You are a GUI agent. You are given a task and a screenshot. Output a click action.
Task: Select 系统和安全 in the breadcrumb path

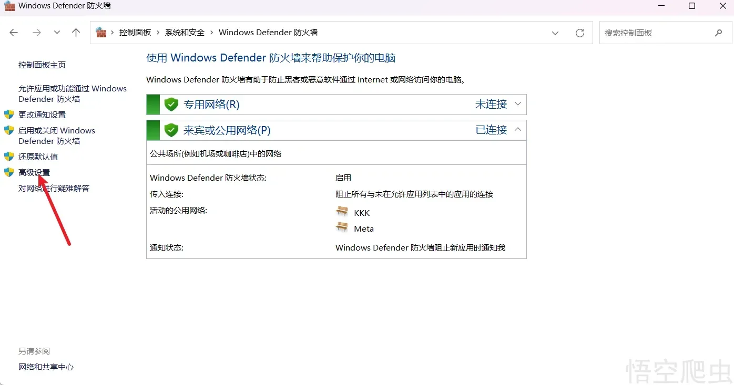tap(185, 33)
